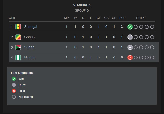This screenshot has height=114, width=164.
Task: Select the Sudan team name
Action: (x=29, y=47)
